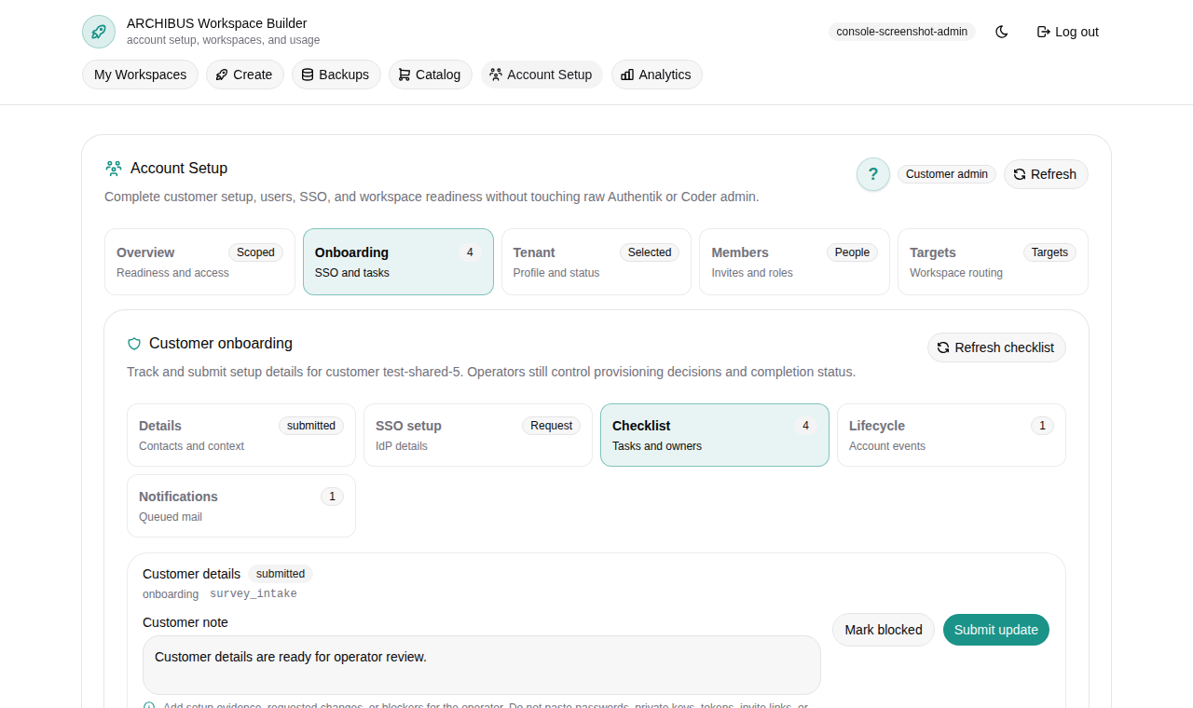Click the Account Setup people icon

click(x=495, y=75)
